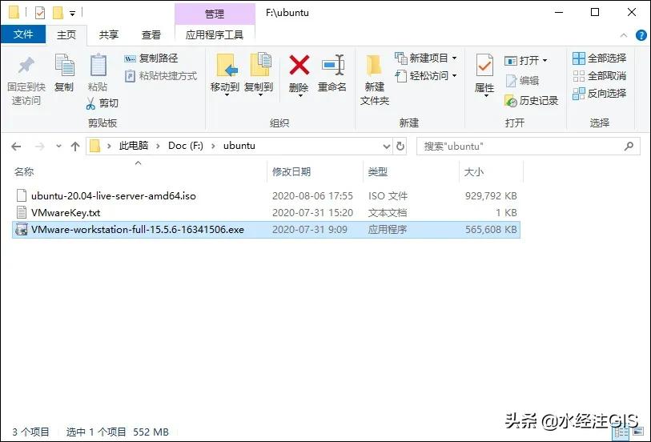651x442 pixels.
Task: Click Select none (全部取消)
Action: [x=599, y=76]
